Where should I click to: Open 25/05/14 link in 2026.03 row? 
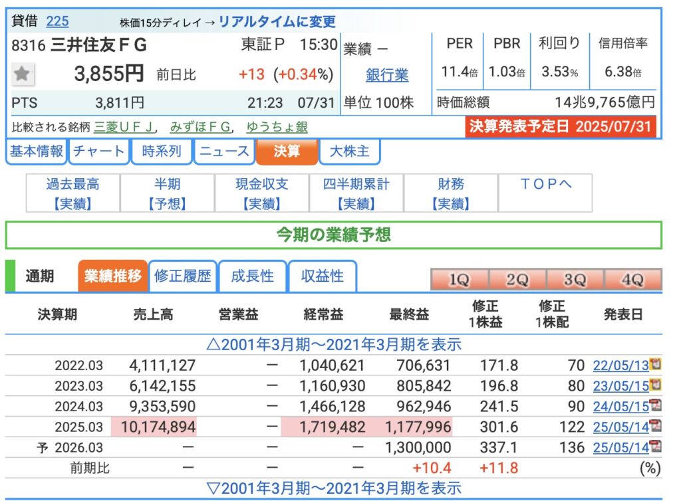pyautogui.click(x=620, y=448)
